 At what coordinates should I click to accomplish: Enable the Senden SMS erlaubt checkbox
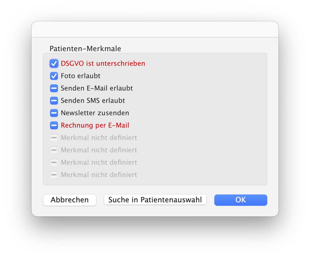[x=54, y=101]
